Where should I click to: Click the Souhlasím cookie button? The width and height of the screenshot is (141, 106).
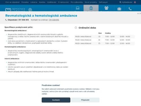point(56,100)
